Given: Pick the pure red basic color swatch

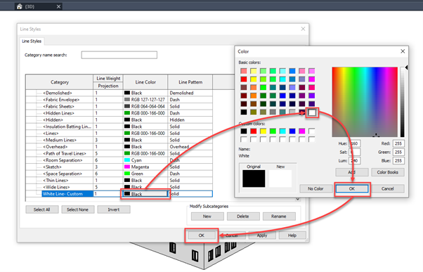Looking at the screenshot, I should [x=244, y=79].
